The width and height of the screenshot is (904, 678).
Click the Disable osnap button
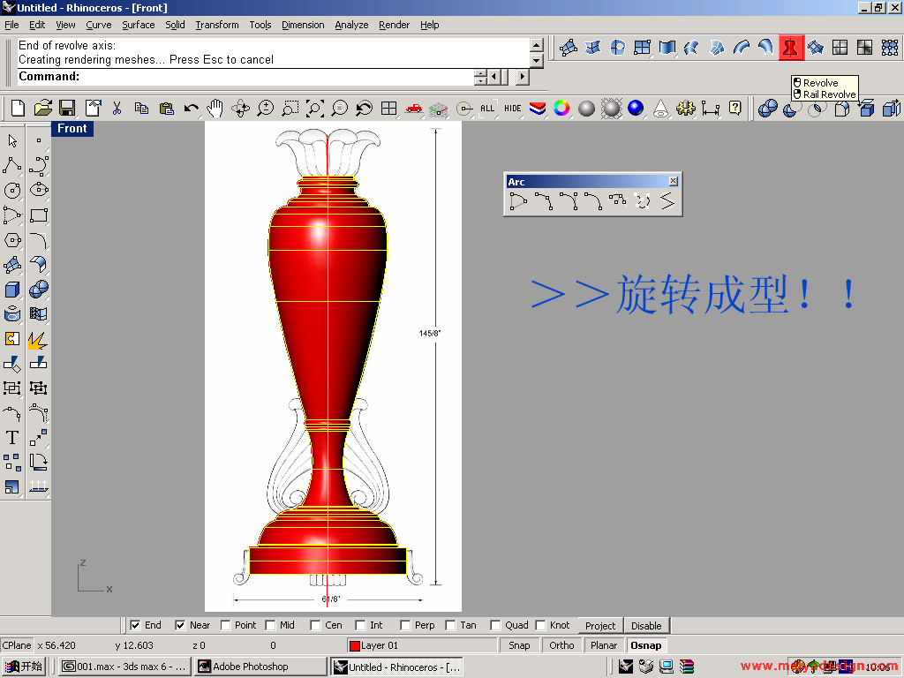click(x=646, y=625)
